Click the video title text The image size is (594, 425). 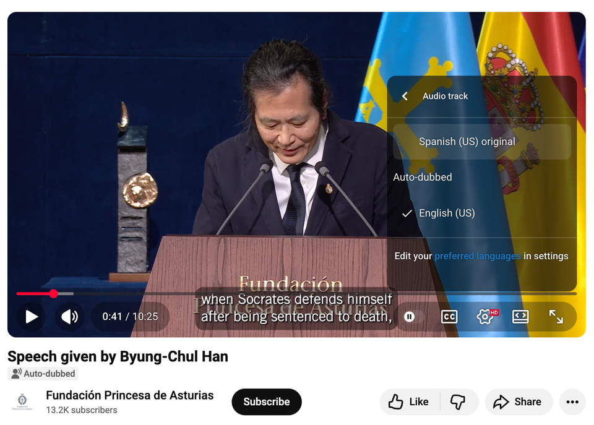(118, 356)
